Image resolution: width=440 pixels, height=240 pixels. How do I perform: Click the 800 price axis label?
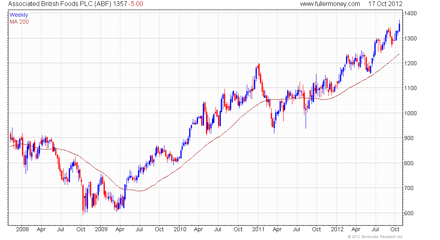(x=409, y=163)
